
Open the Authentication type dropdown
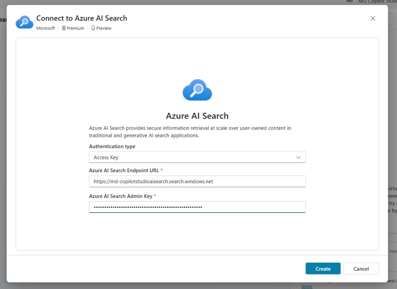pyautogui.click(x=197, y=157)
